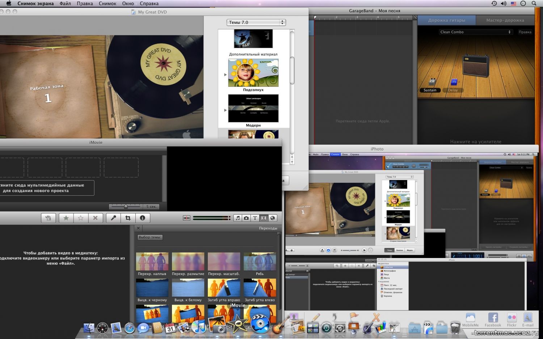543x339 pixels.
Task: Open Finder from the Dock
Action: [89, 328]
